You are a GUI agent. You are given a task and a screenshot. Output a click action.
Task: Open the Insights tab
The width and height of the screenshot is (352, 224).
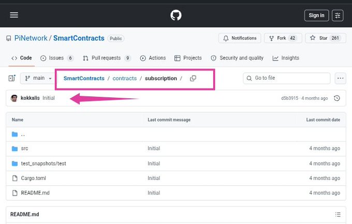(x=286, y=58)
